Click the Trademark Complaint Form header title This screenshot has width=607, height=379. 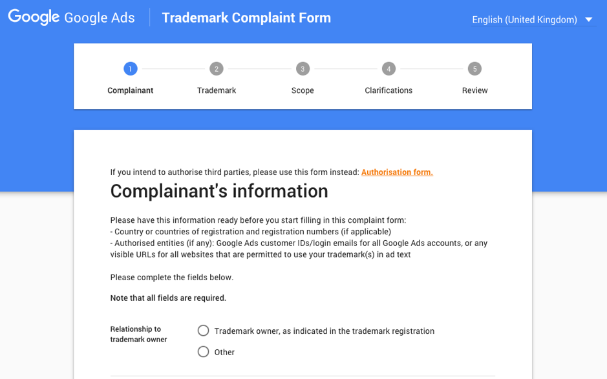tap(246, 18)
